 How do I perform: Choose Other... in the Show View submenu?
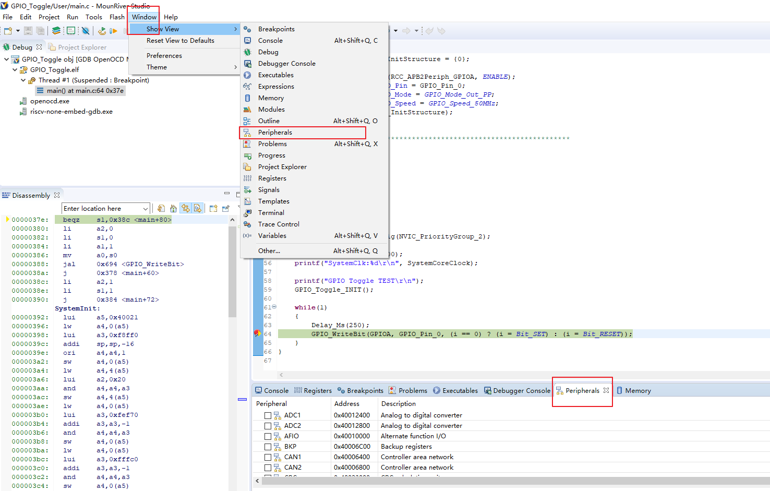pos(314,250)
